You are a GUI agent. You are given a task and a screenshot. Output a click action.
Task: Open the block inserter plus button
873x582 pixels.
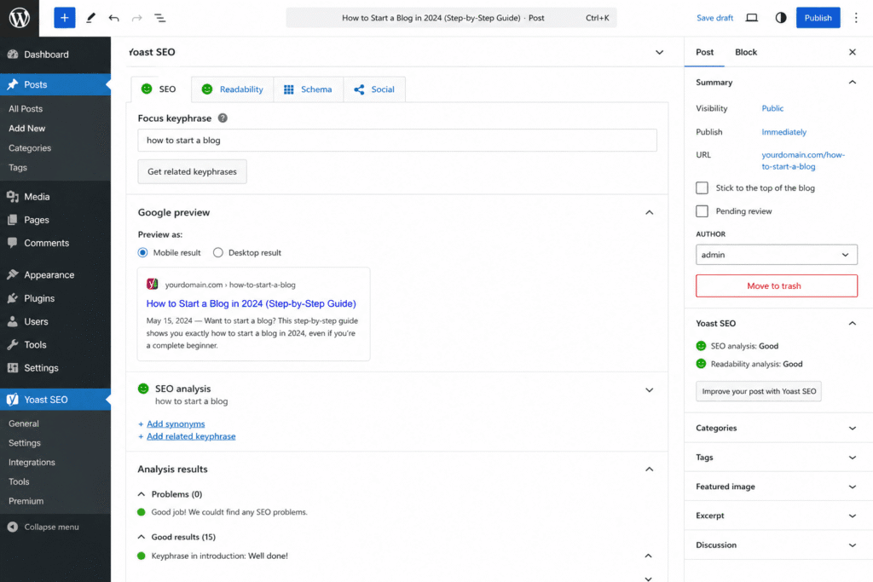(65, 18)
